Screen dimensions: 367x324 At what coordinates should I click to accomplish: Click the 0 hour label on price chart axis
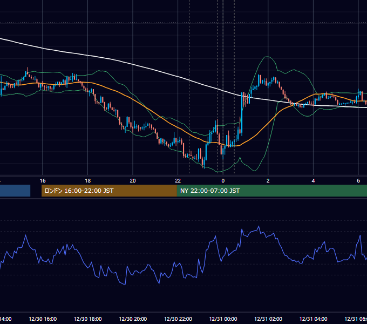tap(223, 181)
